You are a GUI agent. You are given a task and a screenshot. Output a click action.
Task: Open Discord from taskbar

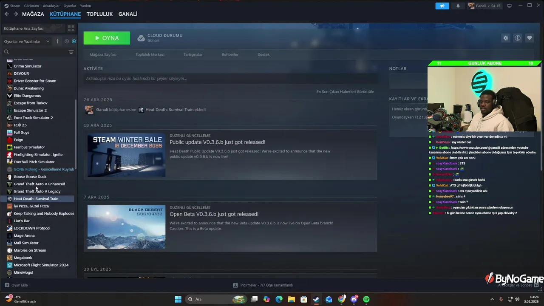pyautogui.click(x=354, y=299)
